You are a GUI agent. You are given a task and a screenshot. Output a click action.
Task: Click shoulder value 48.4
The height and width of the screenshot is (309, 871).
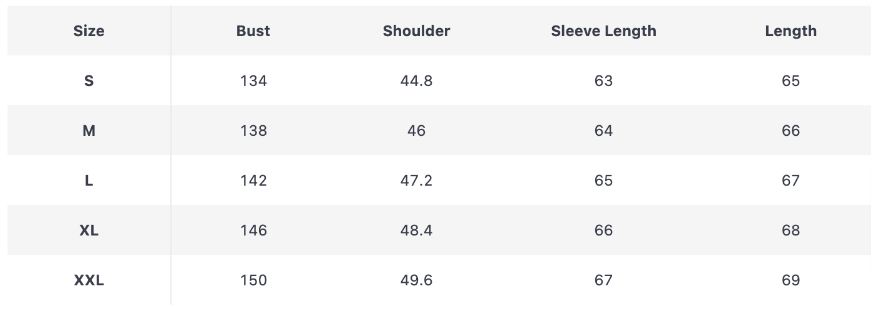click(x=416, y=231)
